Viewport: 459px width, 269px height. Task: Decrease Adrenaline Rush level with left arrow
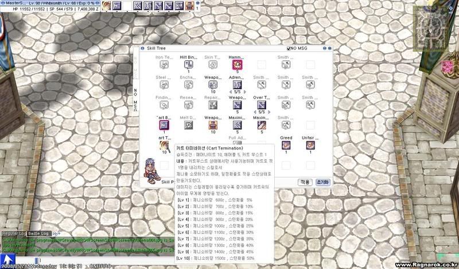coord(231,92)
